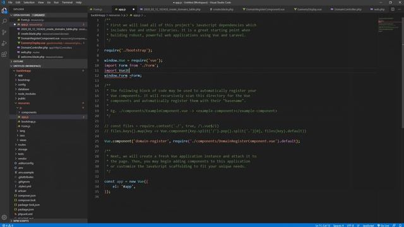Click the JavaScript language mode indicator
This screenshot has height=227, width=404.
(x=368, y=226)
